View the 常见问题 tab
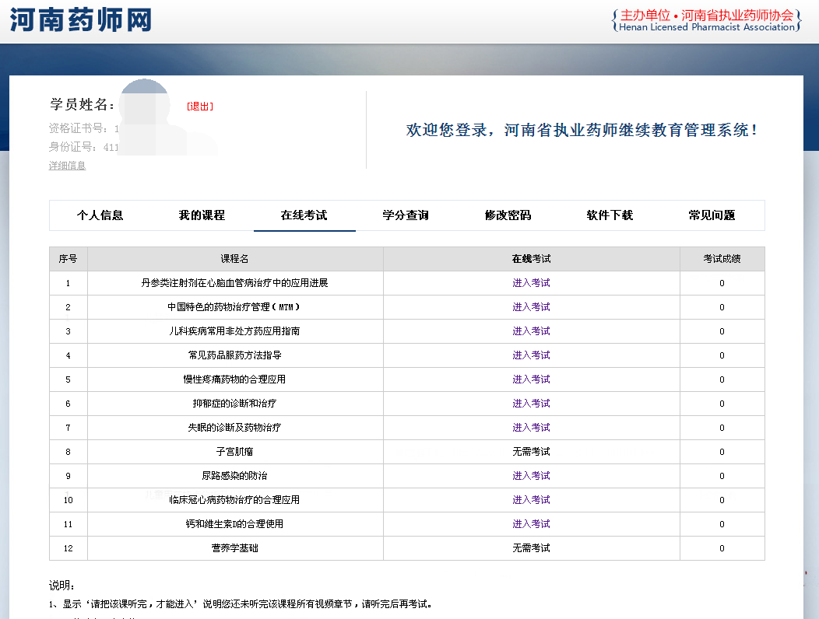The height and width of the screenshot is (619, 819). click(x=712, y=215)
